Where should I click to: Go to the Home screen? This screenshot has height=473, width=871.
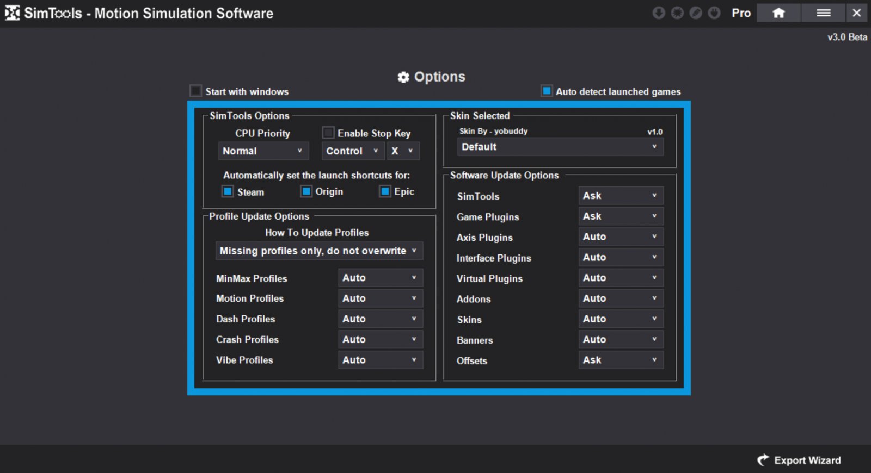click(x=778, y=13)
